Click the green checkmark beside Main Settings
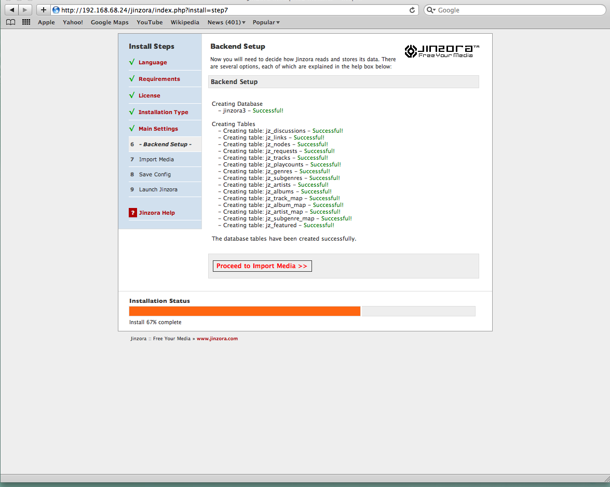 [x=132, y=129]
